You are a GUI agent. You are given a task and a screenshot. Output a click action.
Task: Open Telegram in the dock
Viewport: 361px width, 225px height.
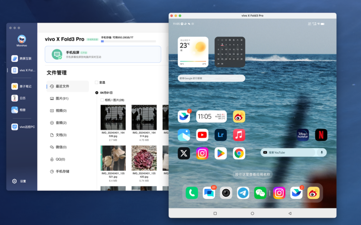click(243, 193)
